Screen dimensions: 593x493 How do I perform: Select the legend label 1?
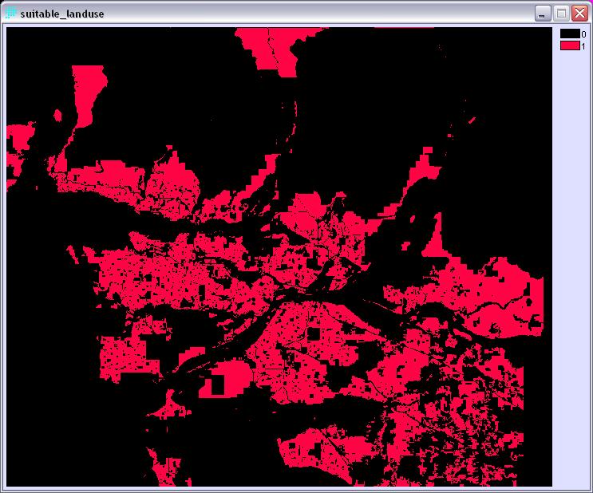click(x=583, y=46)
